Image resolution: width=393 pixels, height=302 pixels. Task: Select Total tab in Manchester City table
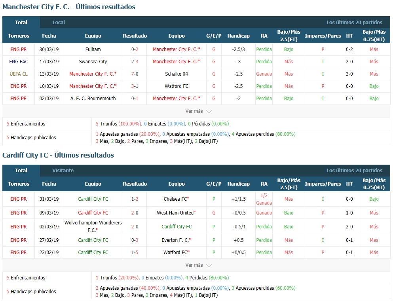(x=21, y=22)
